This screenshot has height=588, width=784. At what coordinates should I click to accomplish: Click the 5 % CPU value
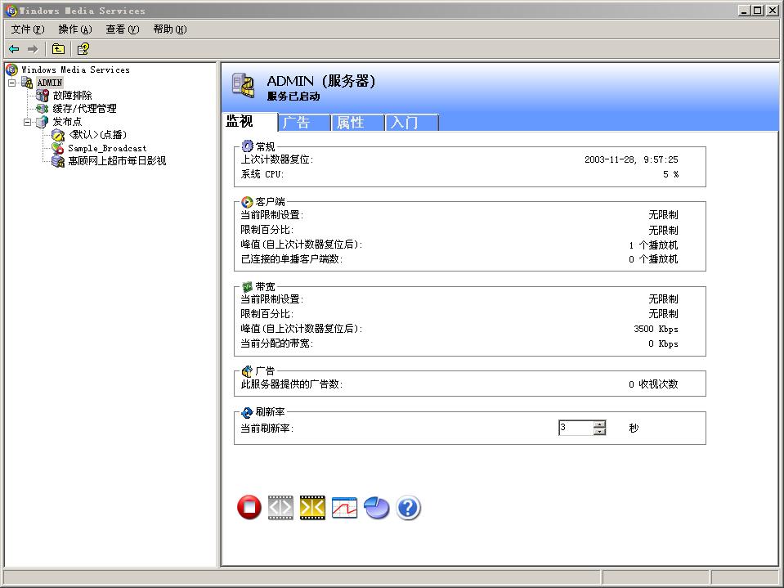(x=670, y=174)
